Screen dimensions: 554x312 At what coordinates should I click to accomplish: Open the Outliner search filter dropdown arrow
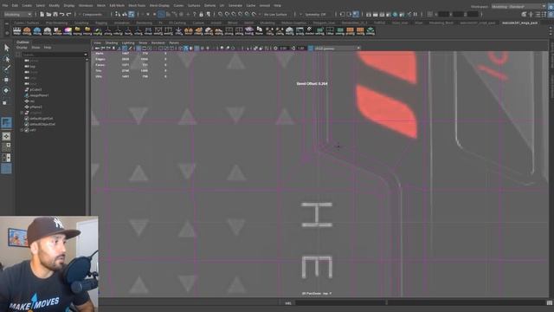[86, 55]
